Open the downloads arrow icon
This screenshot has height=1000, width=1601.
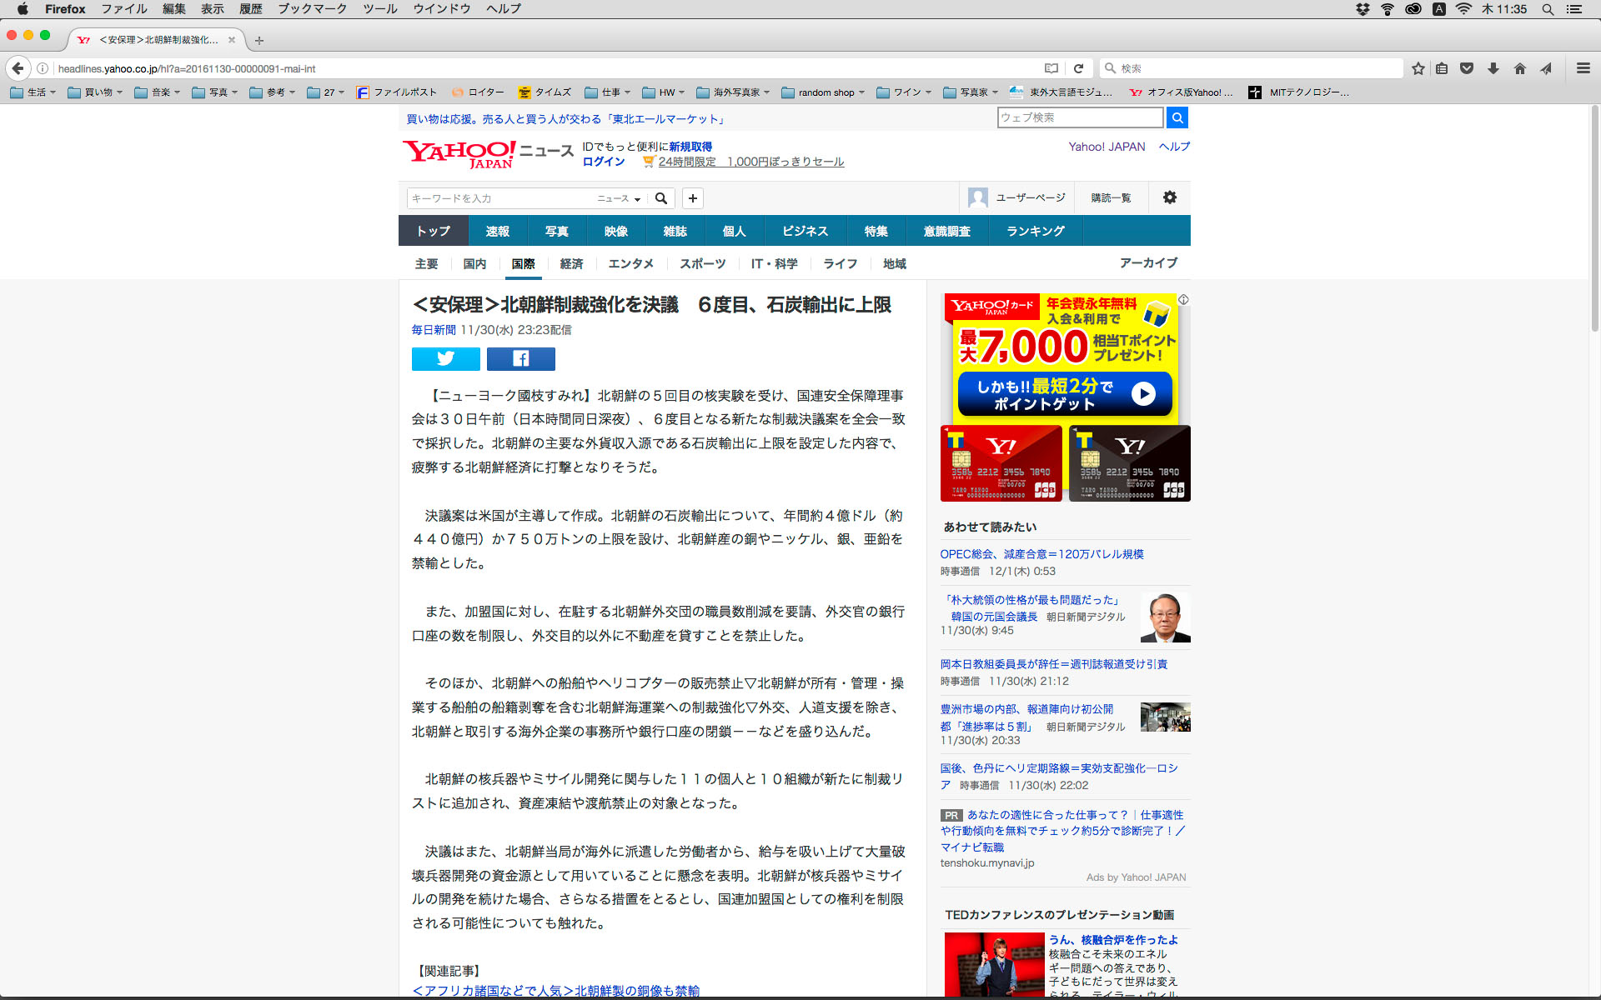click(x=1493, y=68)
